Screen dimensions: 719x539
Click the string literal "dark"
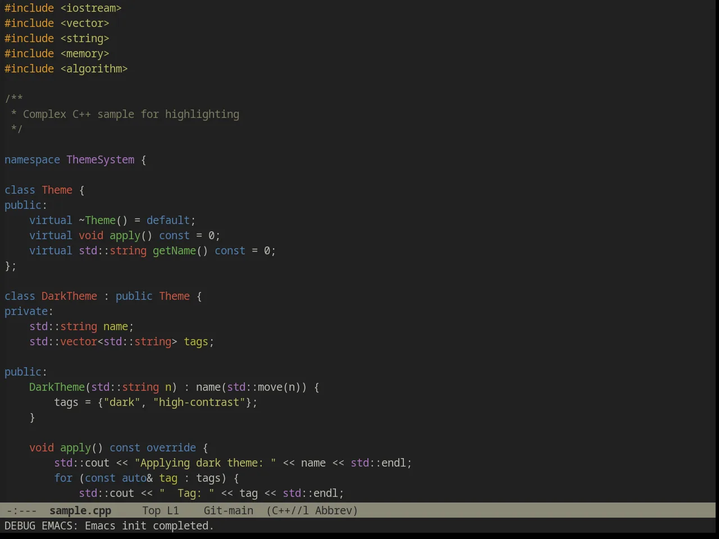click(122, 402)
